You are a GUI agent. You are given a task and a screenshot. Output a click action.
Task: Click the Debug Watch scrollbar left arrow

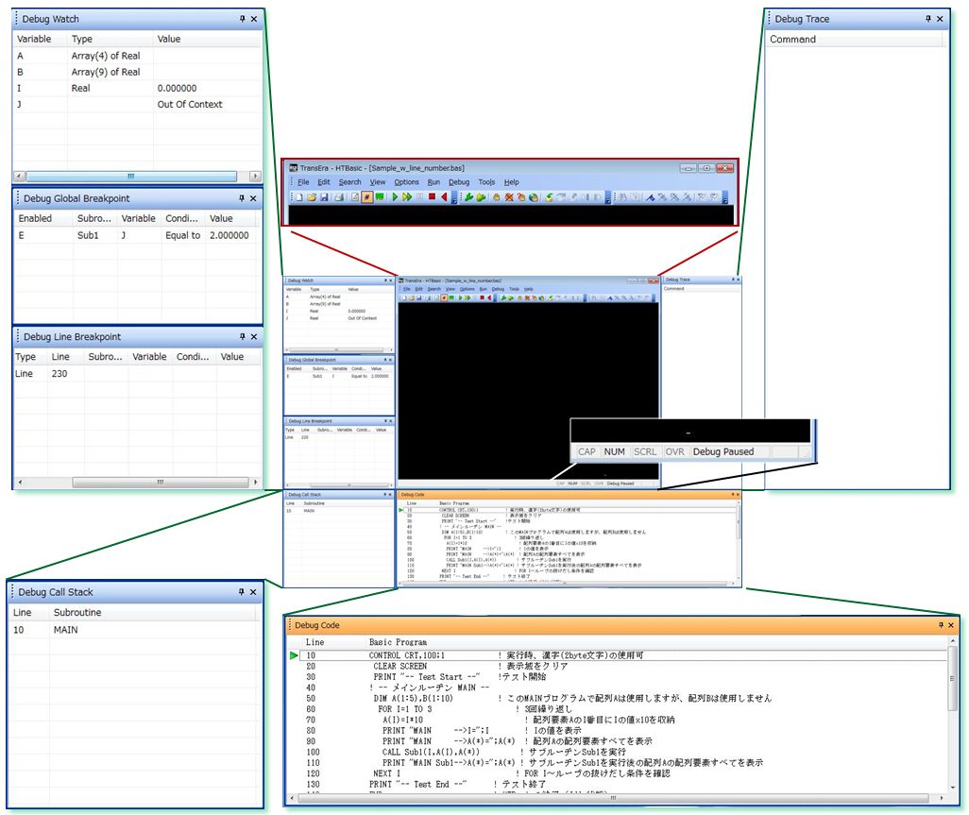click(19, 176)
